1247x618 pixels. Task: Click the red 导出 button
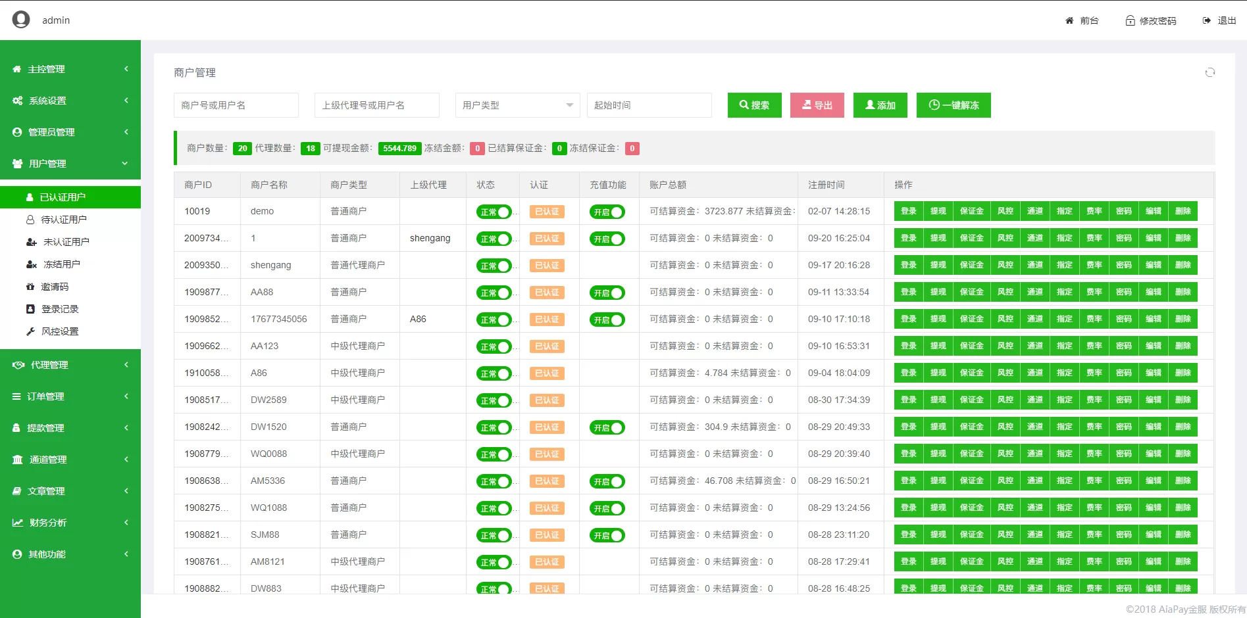(x=817, y=105)
